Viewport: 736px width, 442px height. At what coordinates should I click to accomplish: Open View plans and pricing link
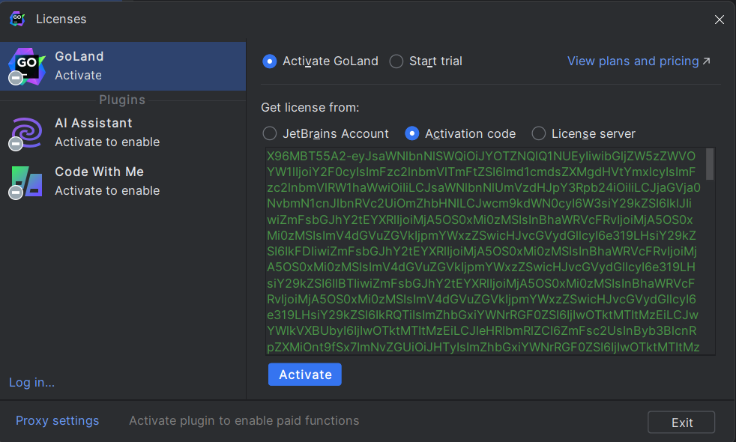point(639,61)
